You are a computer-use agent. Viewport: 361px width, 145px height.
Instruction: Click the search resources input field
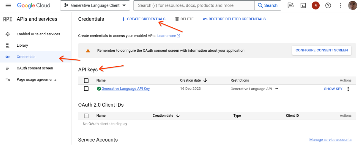[194, 5]
